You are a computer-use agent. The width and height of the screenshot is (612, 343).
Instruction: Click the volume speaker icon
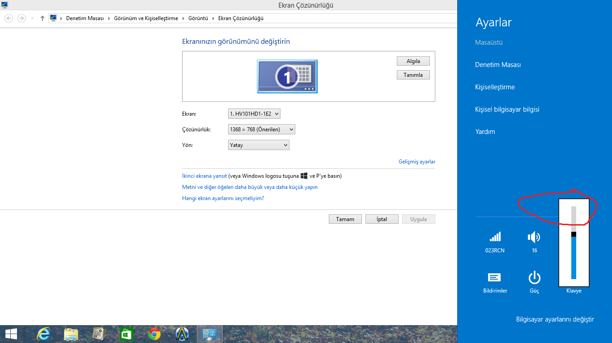[x=534, y=237]
